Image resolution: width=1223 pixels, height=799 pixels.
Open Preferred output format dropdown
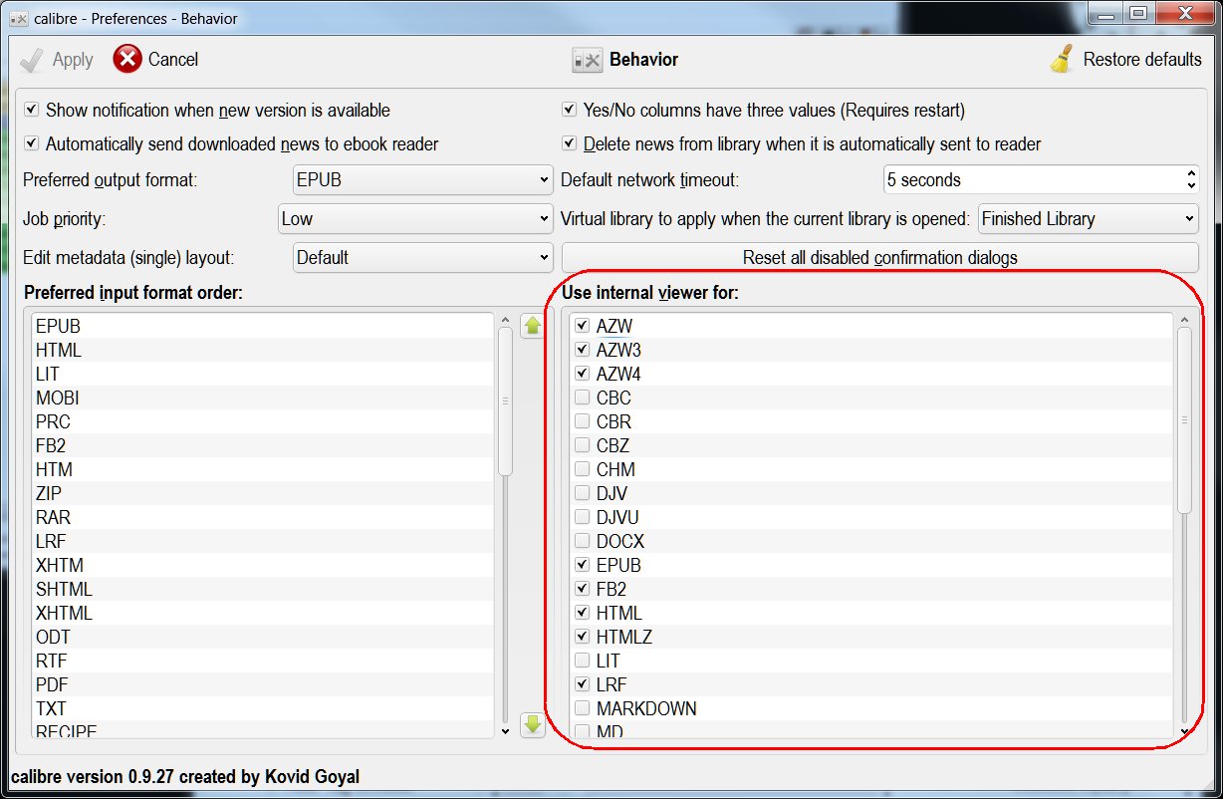pyautogui.click(x=423, y=180)
